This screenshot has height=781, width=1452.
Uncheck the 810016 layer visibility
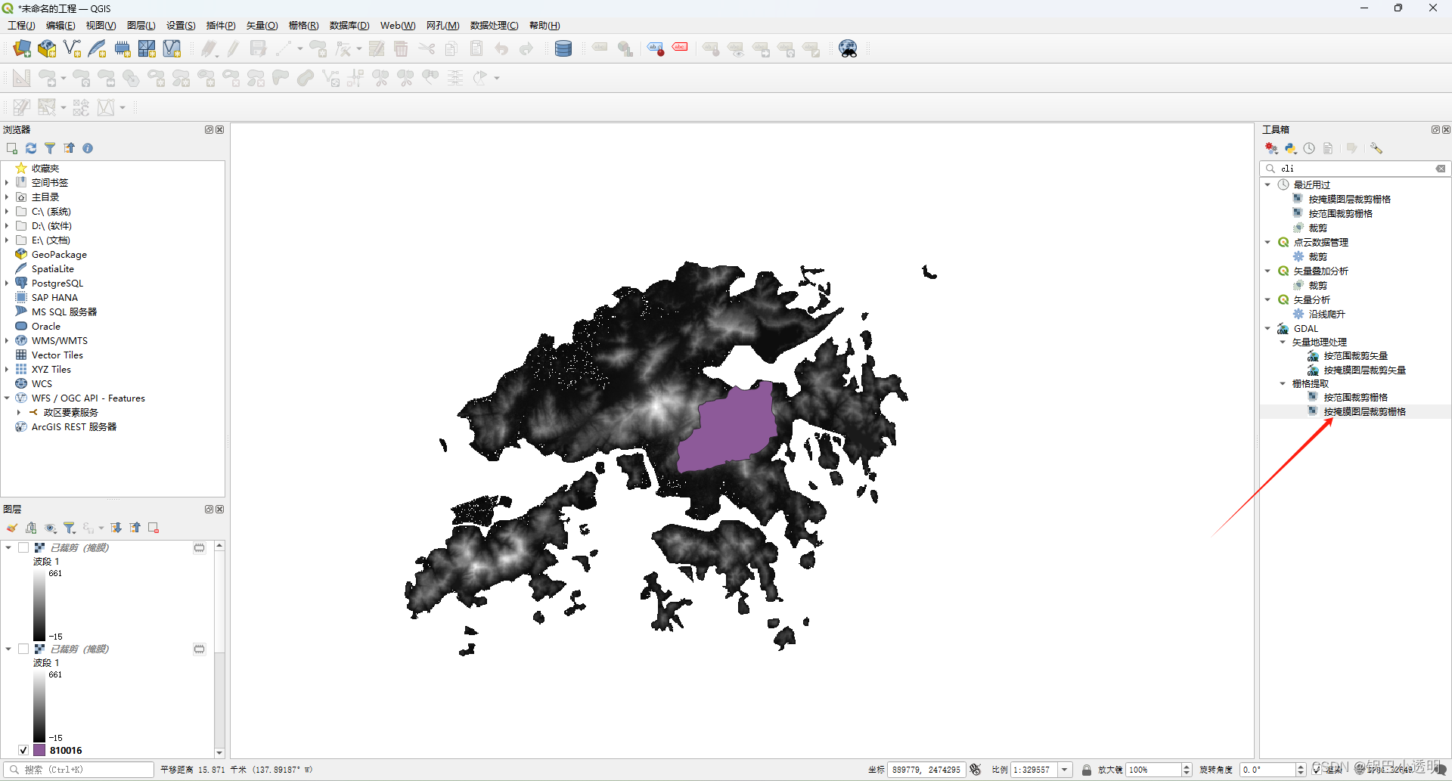pyautogui.click(x=23, y=750)
